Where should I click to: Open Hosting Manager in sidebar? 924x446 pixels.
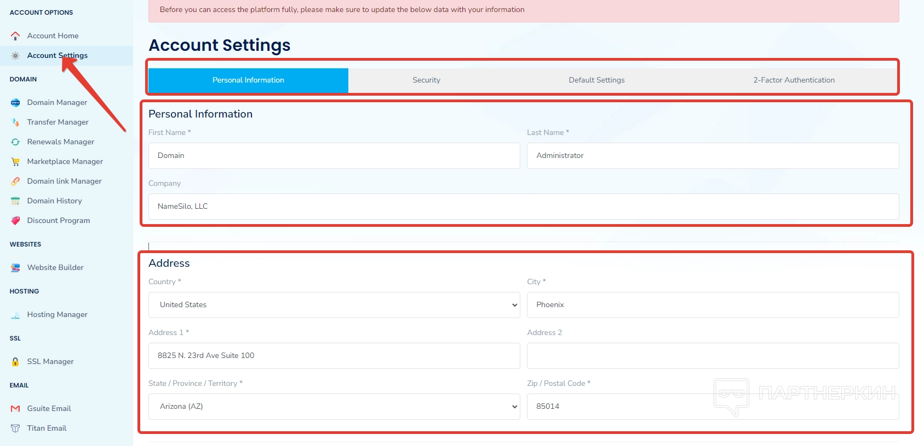[57, 315]
